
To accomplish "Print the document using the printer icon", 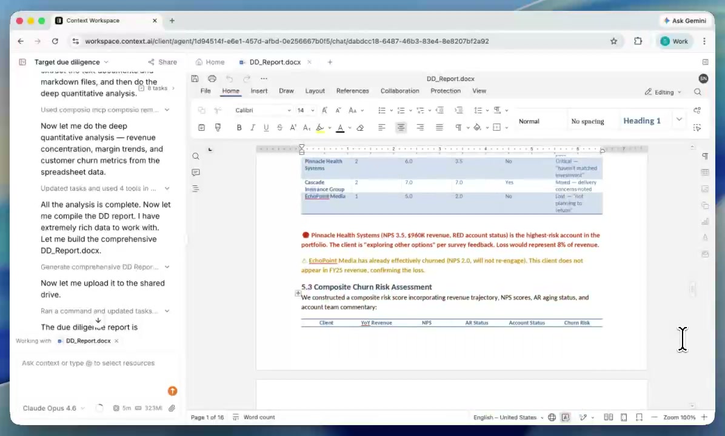I will (212, 79).
